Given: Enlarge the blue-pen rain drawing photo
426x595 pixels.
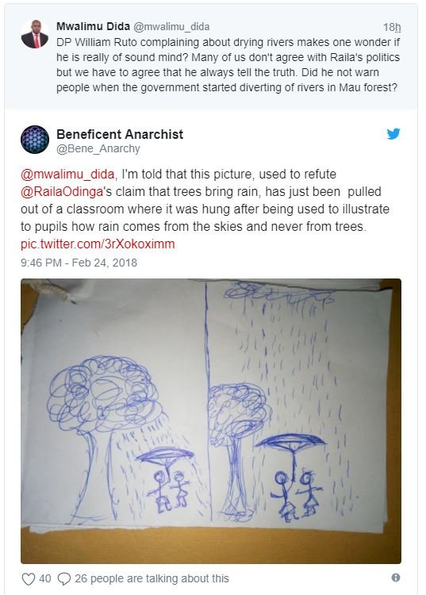Looking at the screenshot, I should (211, 421).
